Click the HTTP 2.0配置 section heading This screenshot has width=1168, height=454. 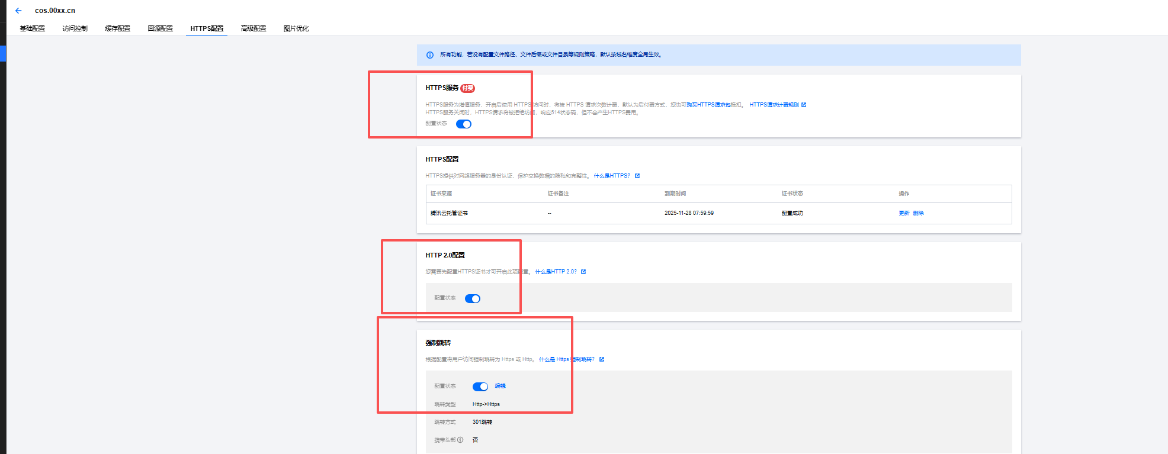(445, 255)
